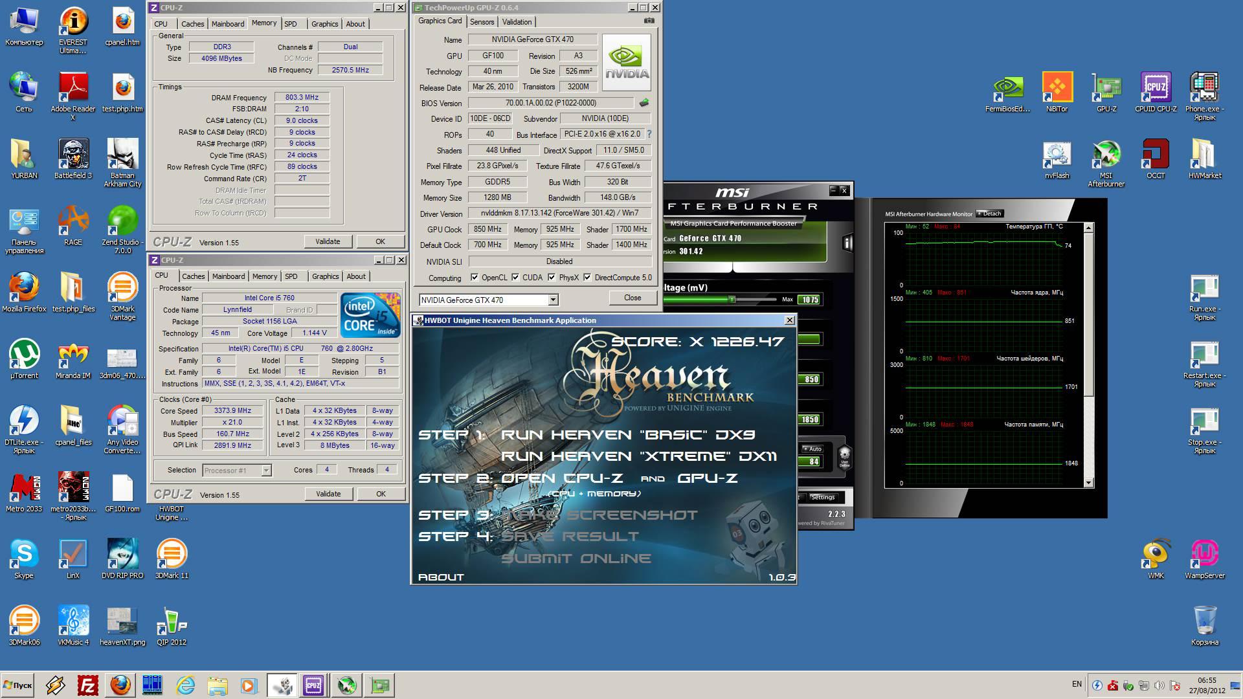Open the Graphics tab in the lower CPU-Z window

[325, 276]
